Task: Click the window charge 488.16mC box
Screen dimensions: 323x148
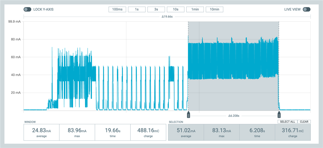Action: pos(148,132)
